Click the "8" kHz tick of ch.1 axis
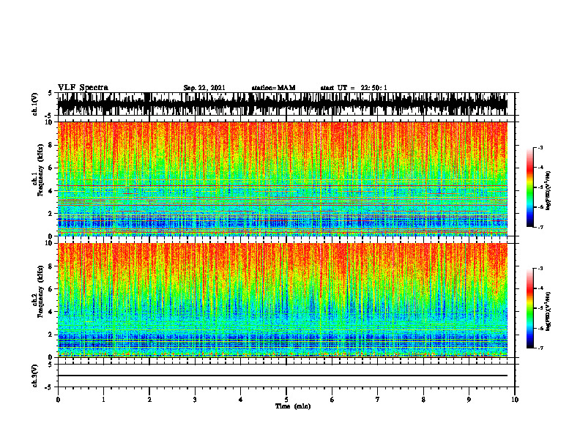The width and height of the screenshot is (580, 448). (51, 145)
